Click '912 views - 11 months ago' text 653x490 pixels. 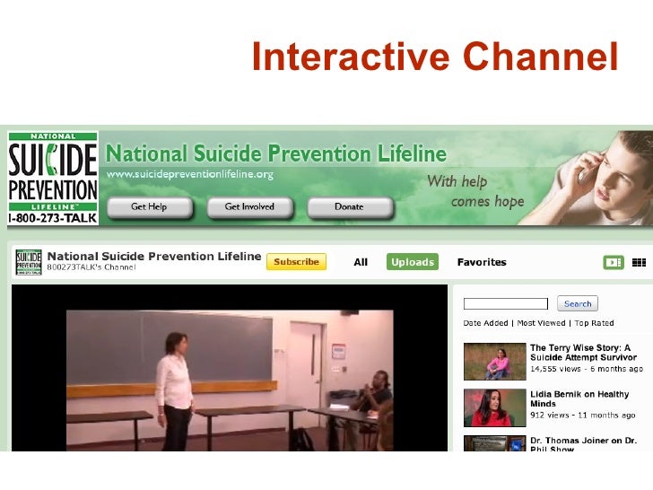[x=583, y=416]
